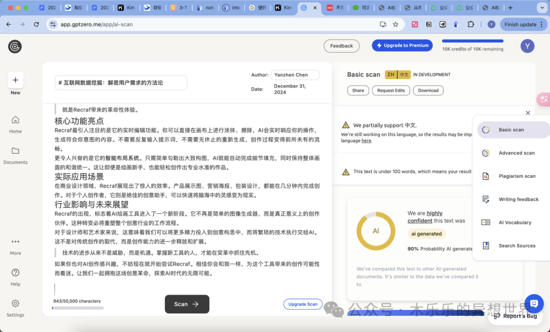
Task: Expand the More sidebar menu
Action: (x=15, y=241)
